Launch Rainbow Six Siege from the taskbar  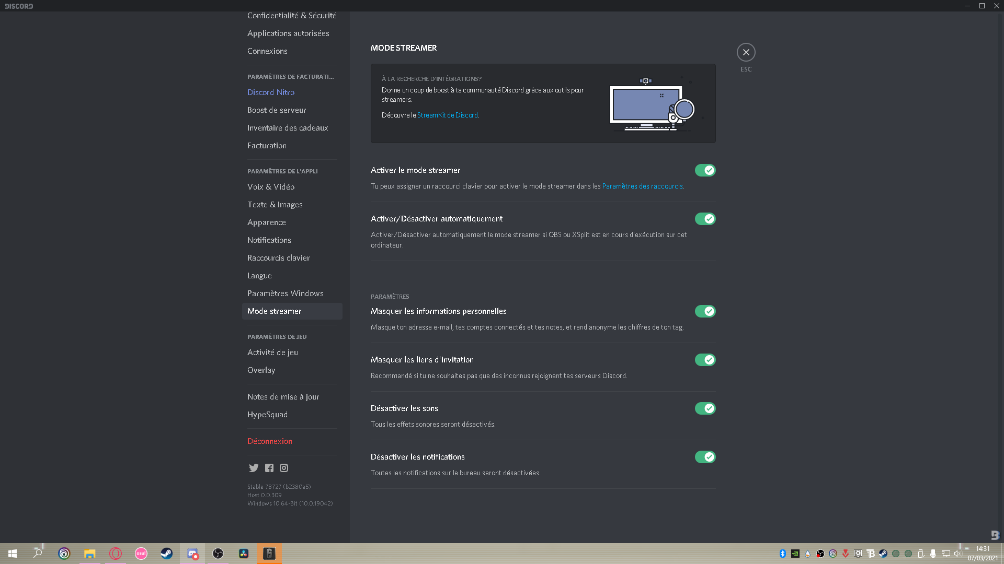[x=269, y=554]
